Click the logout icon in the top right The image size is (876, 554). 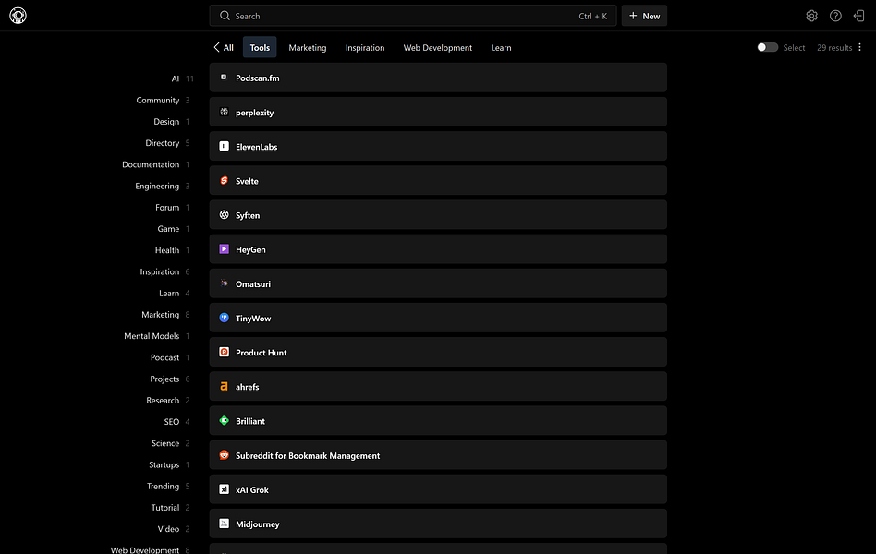(x=858, y=16)
